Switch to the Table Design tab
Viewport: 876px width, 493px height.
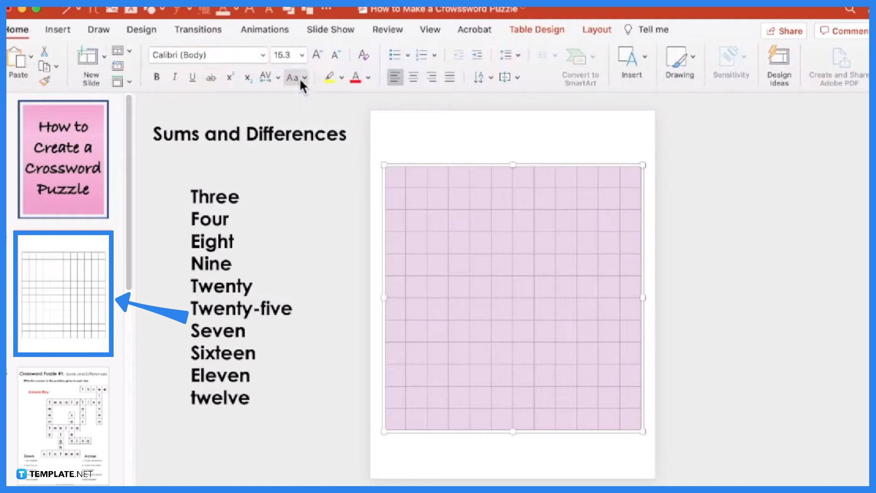click(x=537, y=29)
